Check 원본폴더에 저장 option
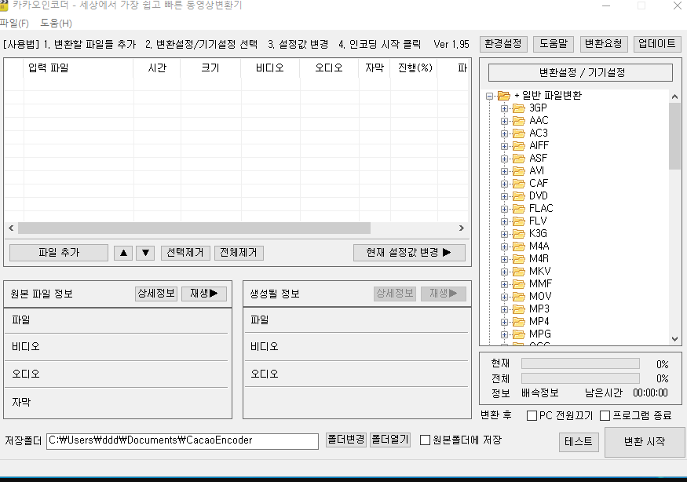 click(425, 440)
